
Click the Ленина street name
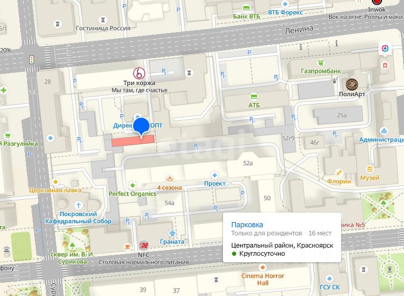tap(299, 30)
